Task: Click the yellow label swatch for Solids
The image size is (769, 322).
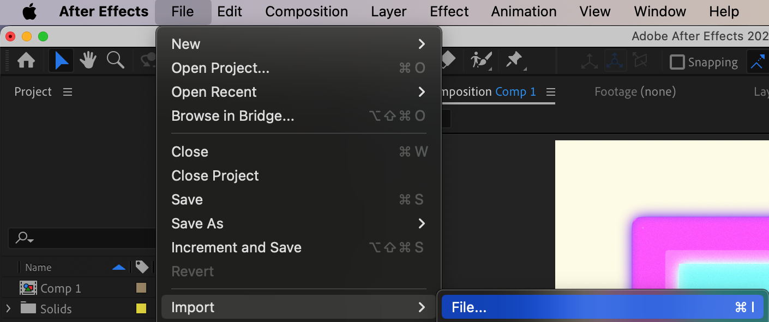Action: coord(141,308)
